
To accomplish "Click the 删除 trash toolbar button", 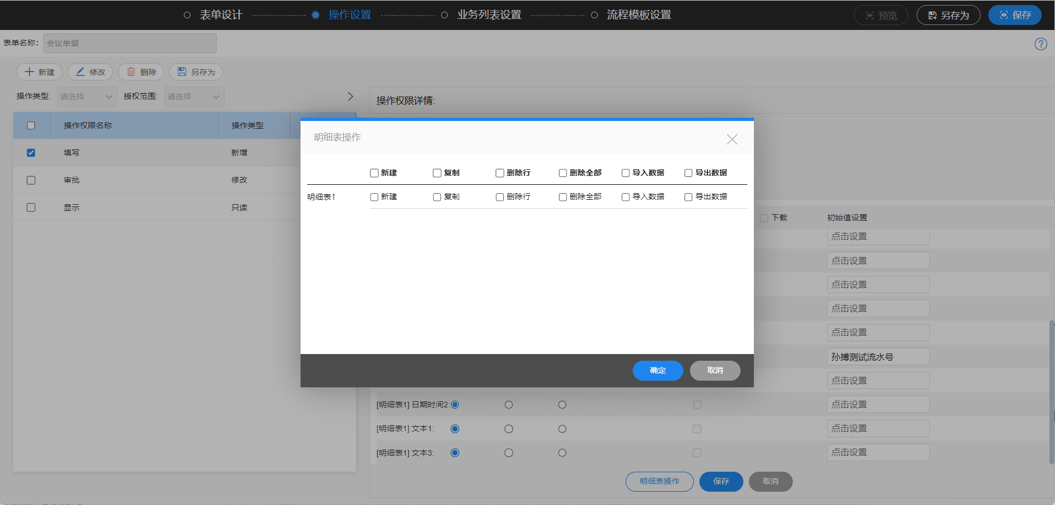I will pos(141,72).
